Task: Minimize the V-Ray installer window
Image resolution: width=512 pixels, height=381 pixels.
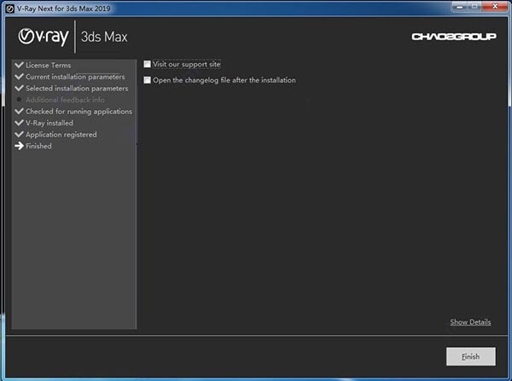Action: tap(460, 6)
